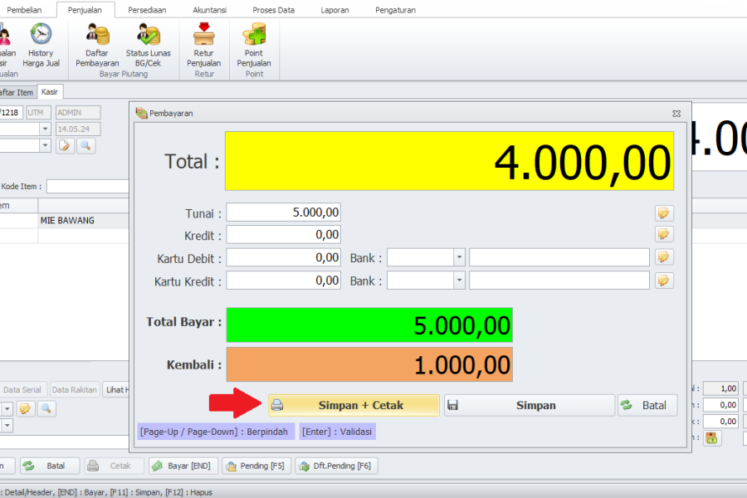
Task: Click note icon beside Kredit field
Action: [x=664, y=234]
